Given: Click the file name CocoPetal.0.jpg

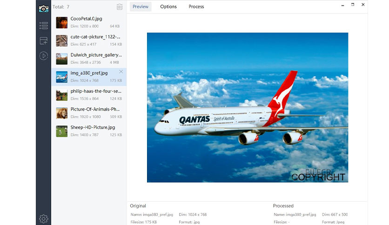Looking at the screenshot, I should 87,19.
